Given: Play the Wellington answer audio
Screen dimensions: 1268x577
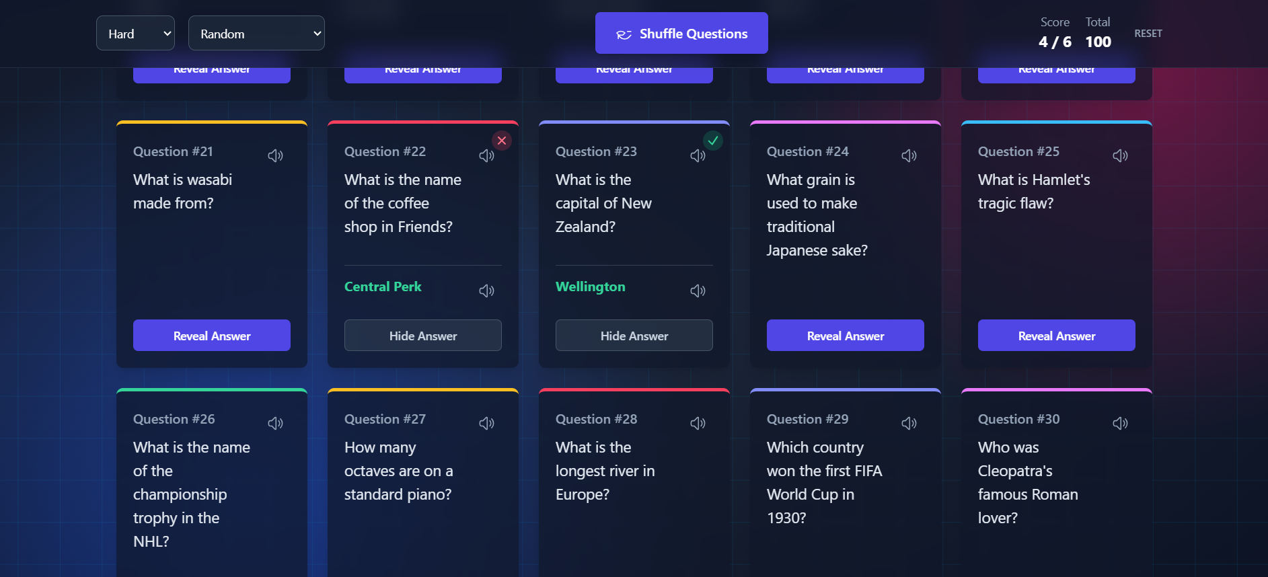Looking at the screenshot, I should pos(698,291).
